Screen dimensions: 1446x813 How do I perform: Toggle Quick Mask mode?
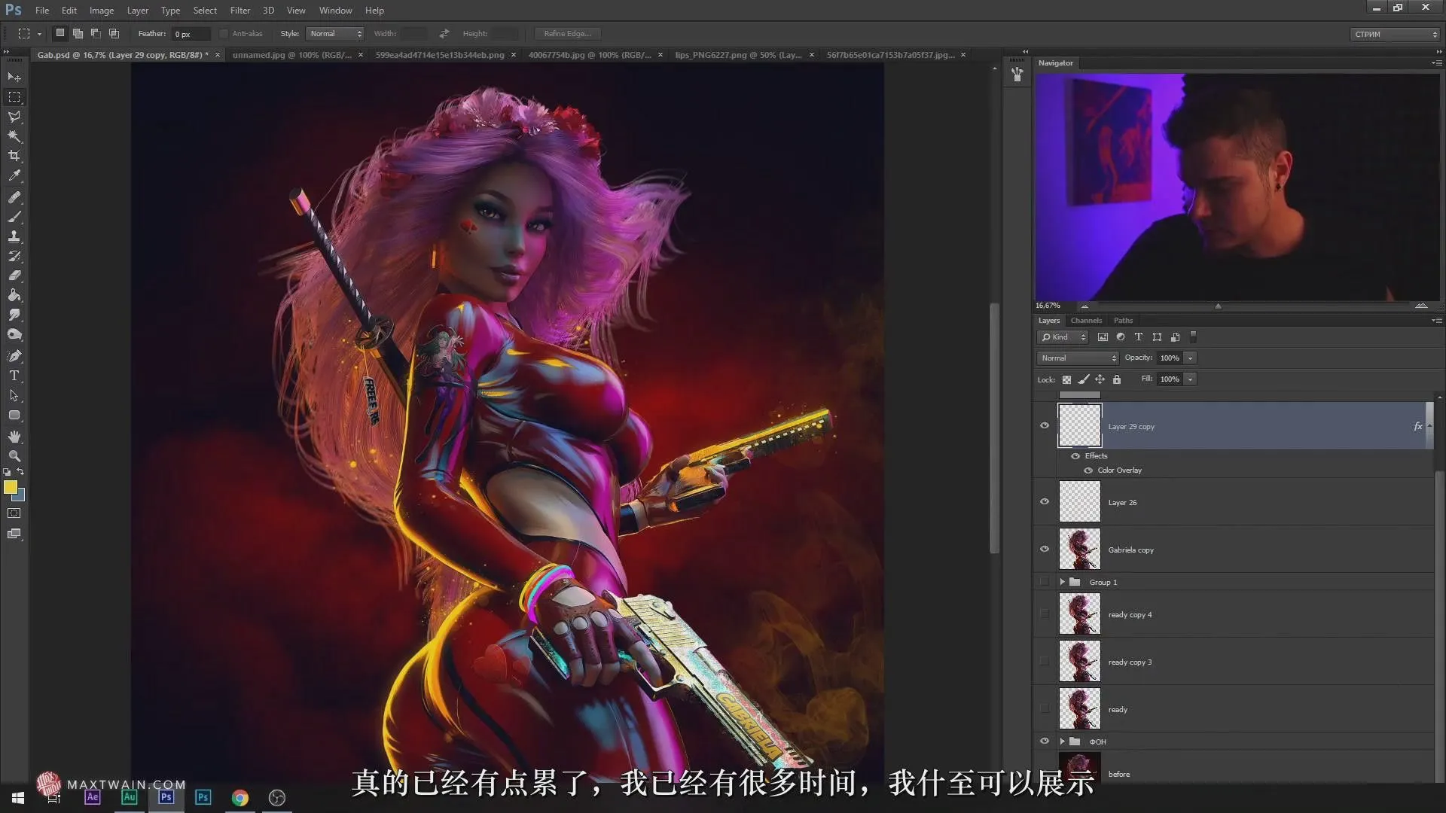click(14, 513)
